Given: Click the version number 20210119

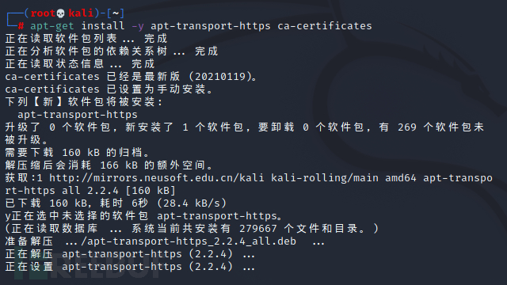Looking at the screenshot, I should point(220,77).
